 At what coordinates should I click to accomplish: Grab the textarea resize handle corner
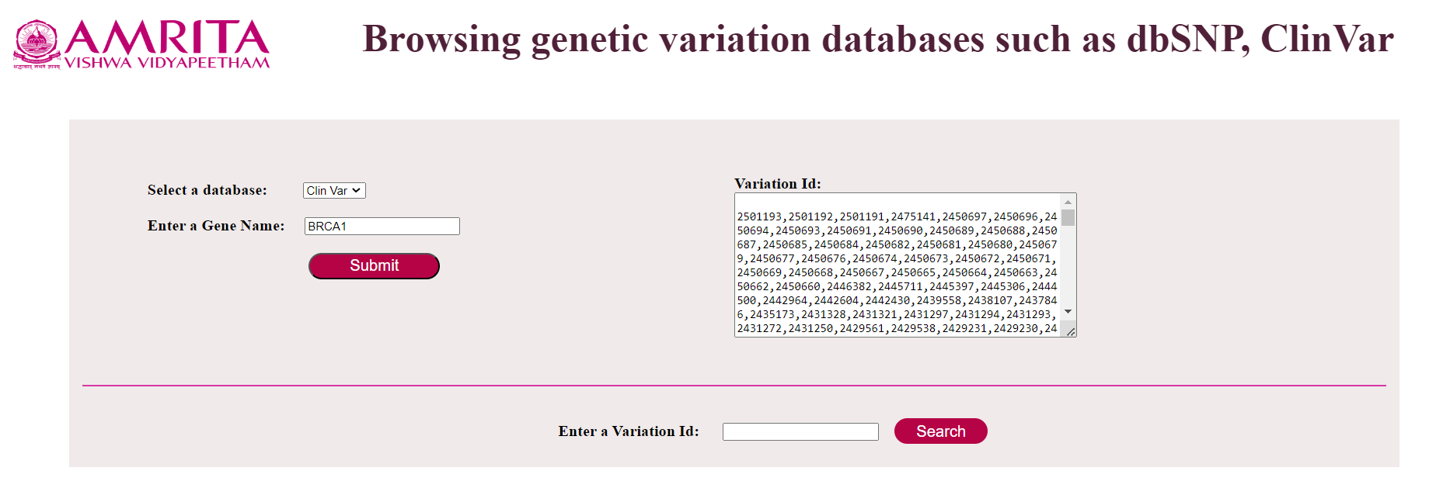pyautogui.click(x=1071, y=331)
